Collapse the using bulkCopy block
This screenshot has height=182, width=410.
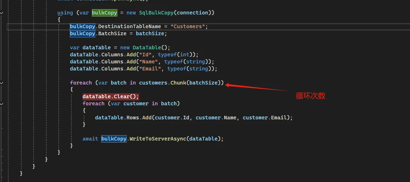tap(2, 13)
